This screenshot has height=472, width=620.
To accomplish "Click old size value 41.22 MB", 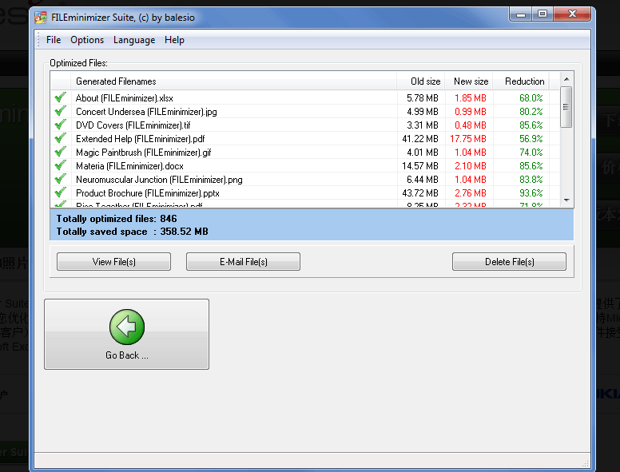I will (420, 139).
